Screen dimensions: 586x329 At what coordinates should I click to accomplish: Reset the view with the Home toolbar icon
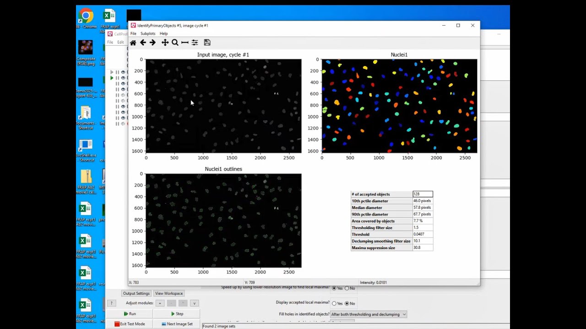(x=133, y=42)
